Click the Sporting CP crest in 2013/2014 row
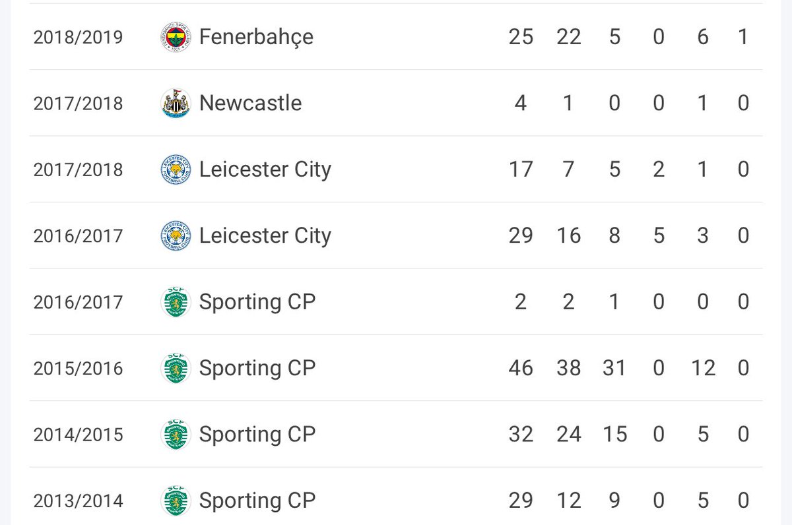The width and height of the screenshot is (792, 525). pyautogui.click(x=176, y=501)
